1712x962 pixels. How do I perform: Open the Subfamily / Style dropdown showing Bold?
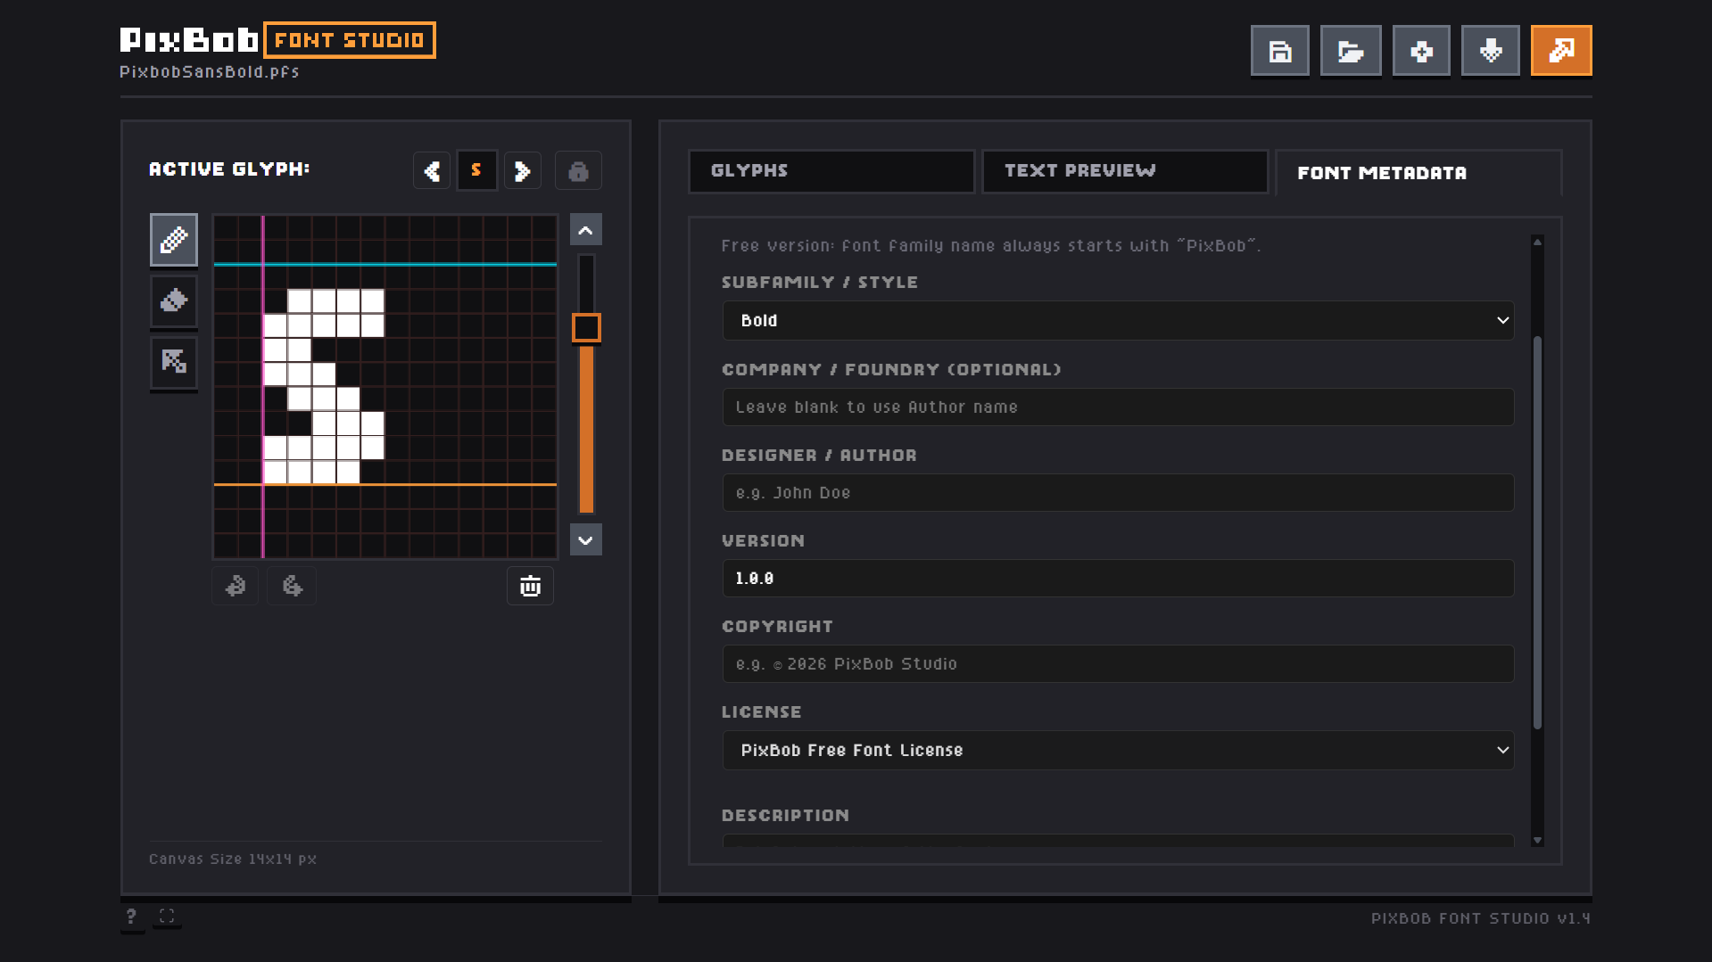1118,320
